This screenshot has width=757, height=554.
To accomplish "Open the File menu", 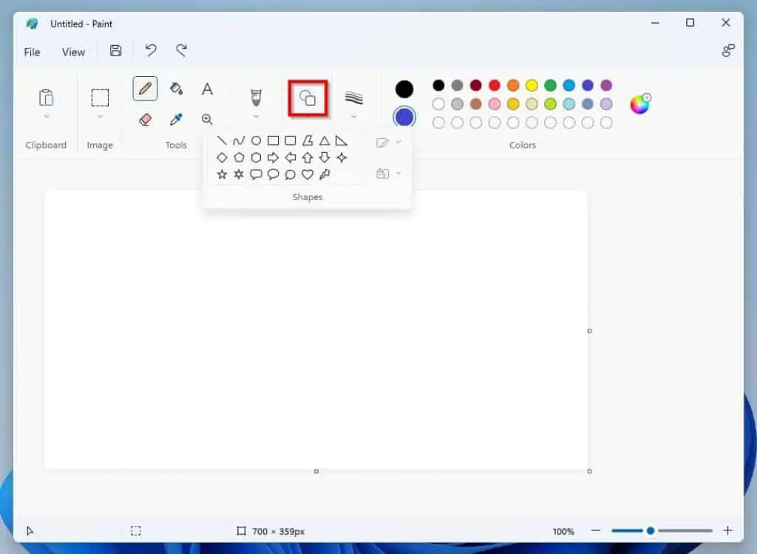I will 32,52.
